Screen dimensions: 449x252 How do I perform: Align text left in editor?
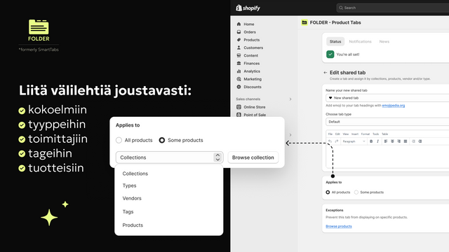(386, 141)
